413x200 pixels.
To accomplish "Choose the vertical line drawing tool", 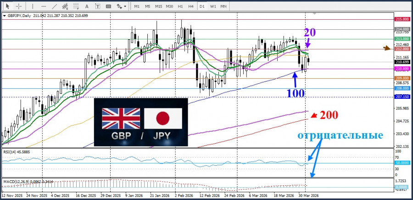I will 33,6.
